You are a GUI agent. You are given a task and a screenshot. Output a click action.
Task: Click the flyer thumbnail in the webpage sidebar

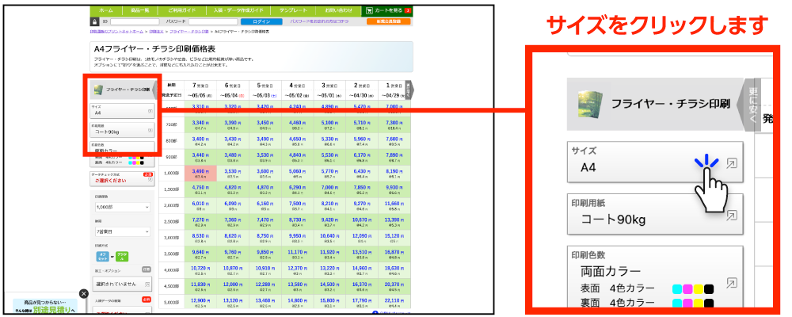[98, 90]
